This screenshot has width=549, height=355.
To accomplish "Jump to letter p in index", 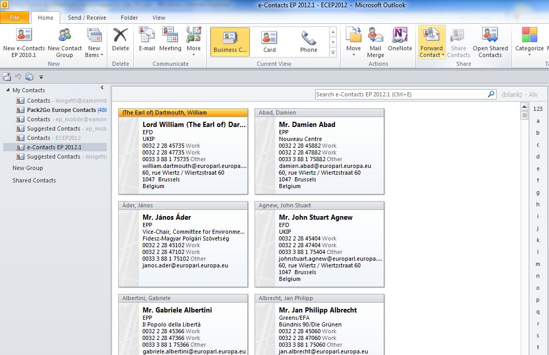I will click(x=538, y=300).
